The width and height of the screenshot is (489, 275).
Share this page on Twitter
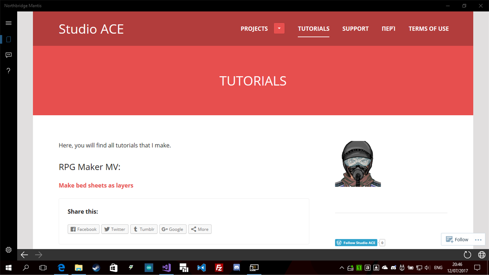[x=115, y=229]
